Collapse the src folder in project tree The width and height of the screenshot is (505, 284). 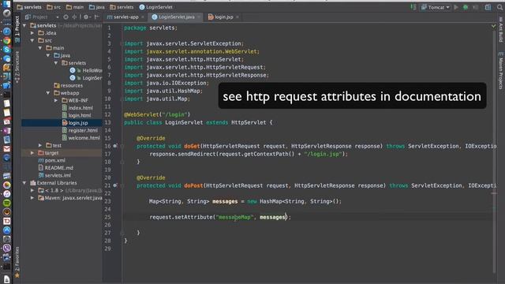(x=32, y=40)
